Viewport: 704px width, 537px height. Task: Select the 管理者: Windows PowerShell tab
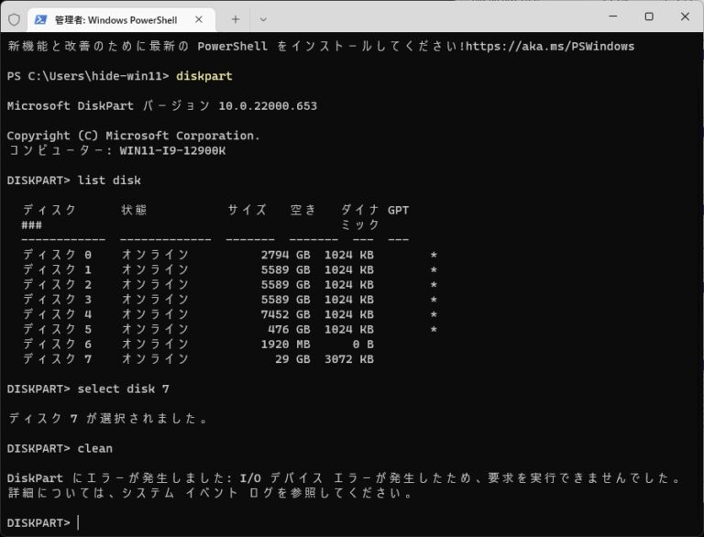pos(115,19)
